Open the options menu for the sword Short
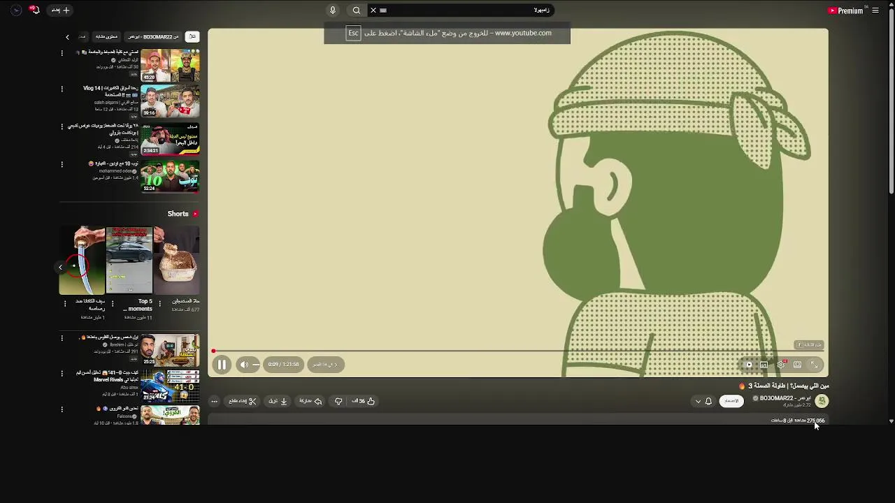 [x=65, y=304]
